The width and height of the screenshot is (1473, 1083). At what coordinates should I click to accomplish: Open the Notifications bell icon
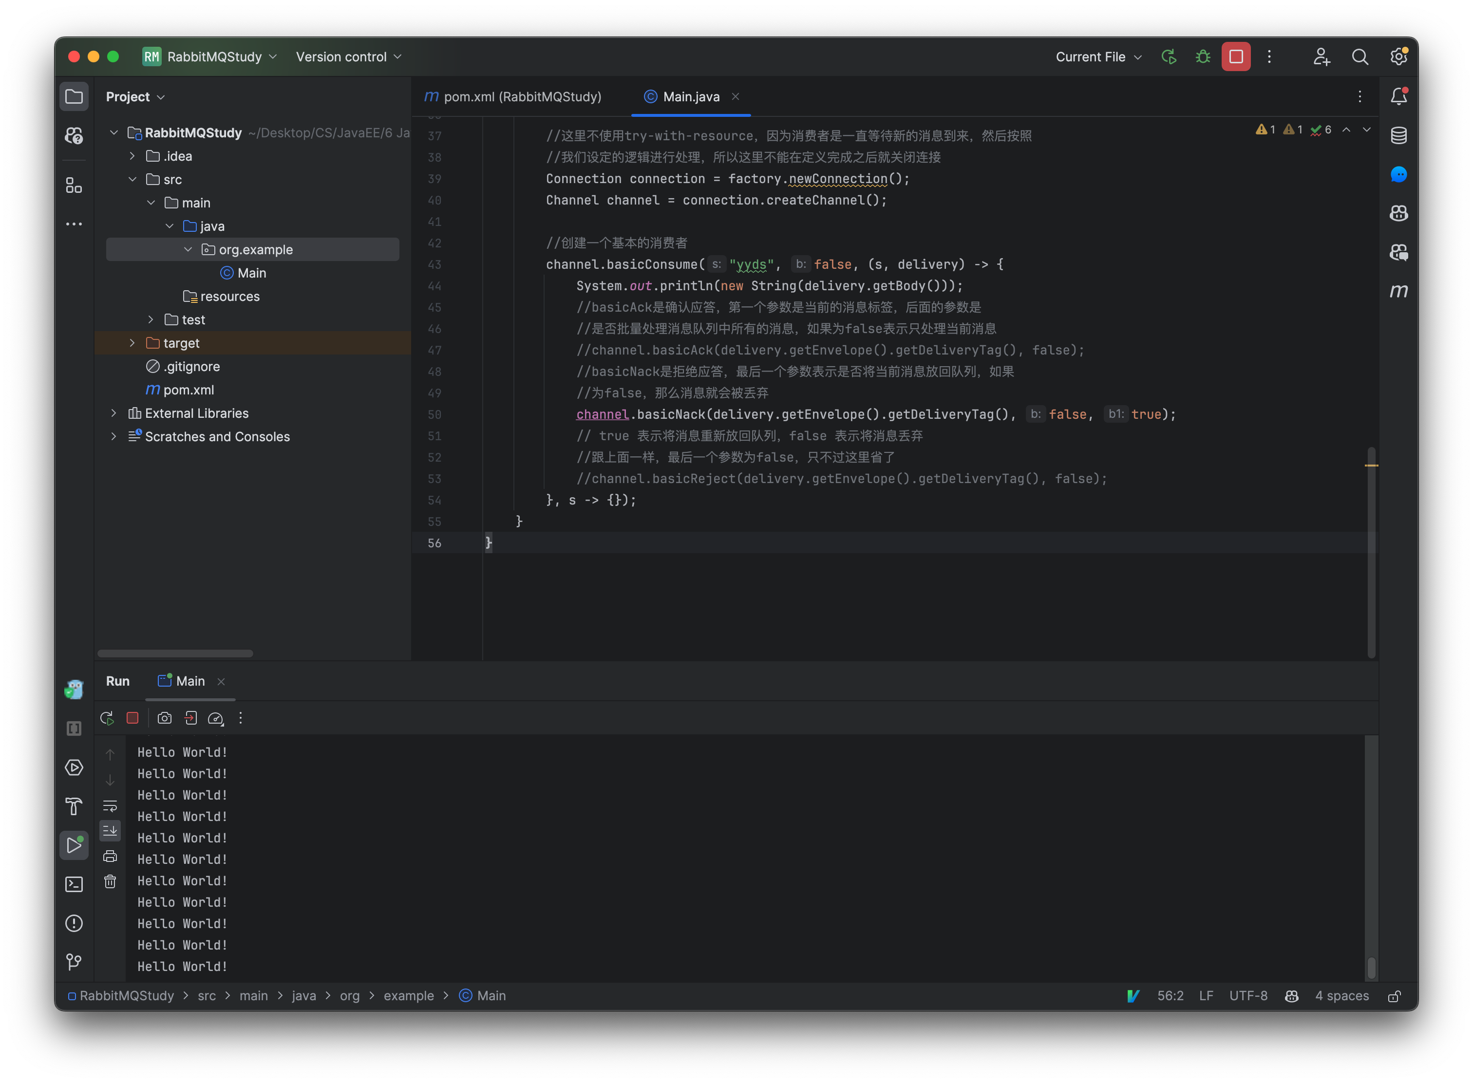(1398, 96)
